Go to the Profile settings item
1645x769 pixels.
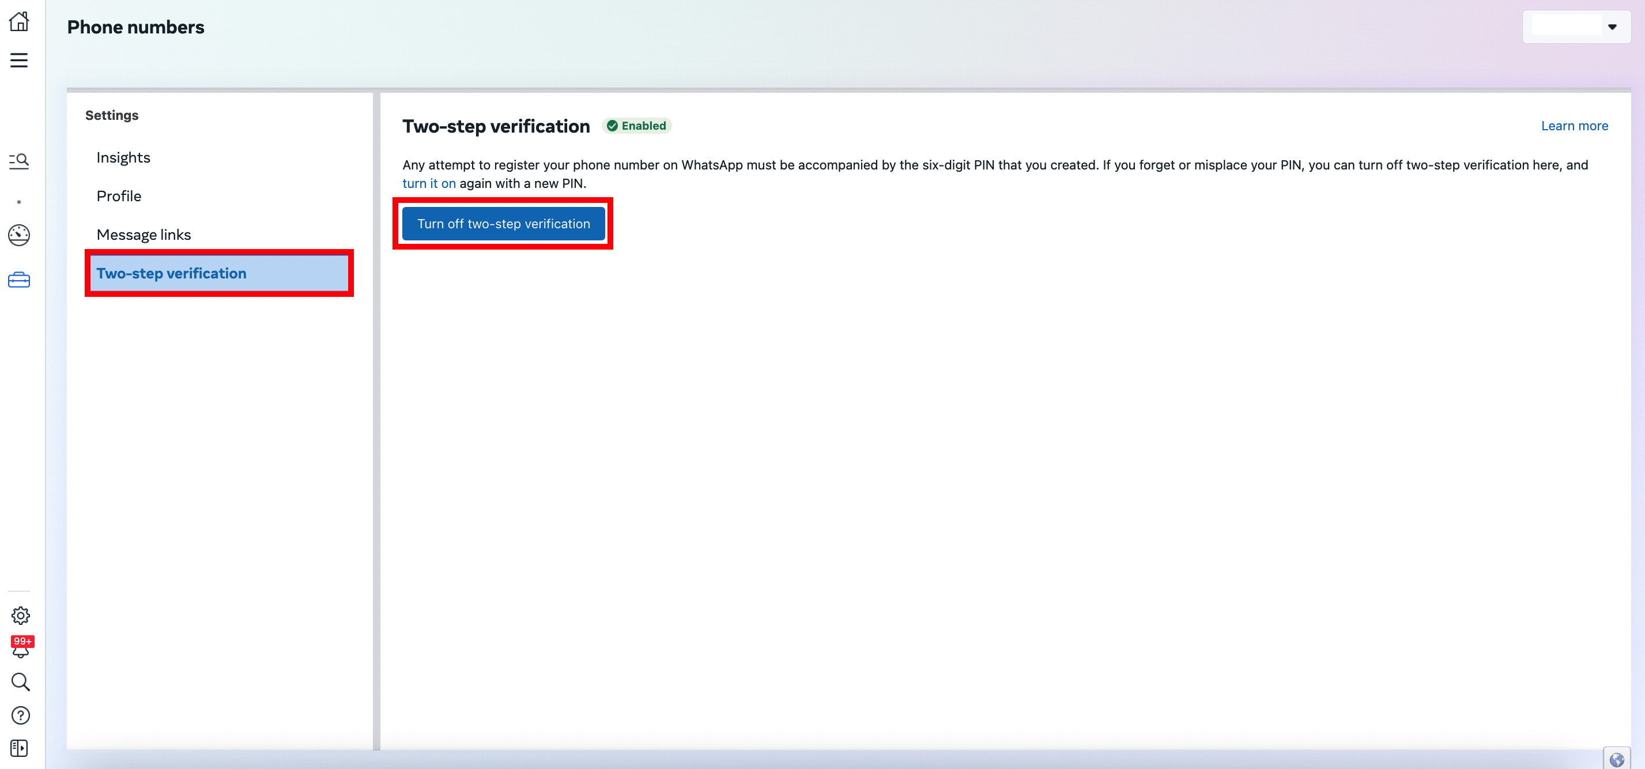[119, 196]
